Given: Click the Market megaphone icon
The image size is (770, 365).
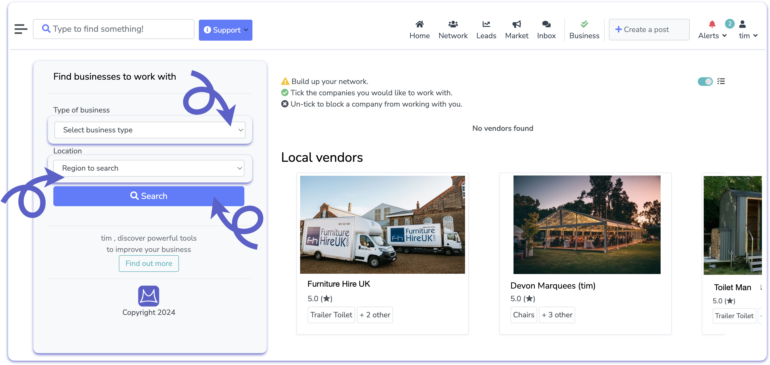Looking at the screenshot, I should [516, 24].
